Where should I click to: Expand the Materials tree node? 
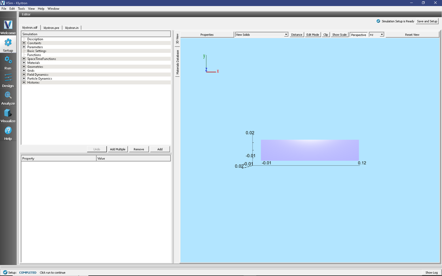(x=24, y=63)
